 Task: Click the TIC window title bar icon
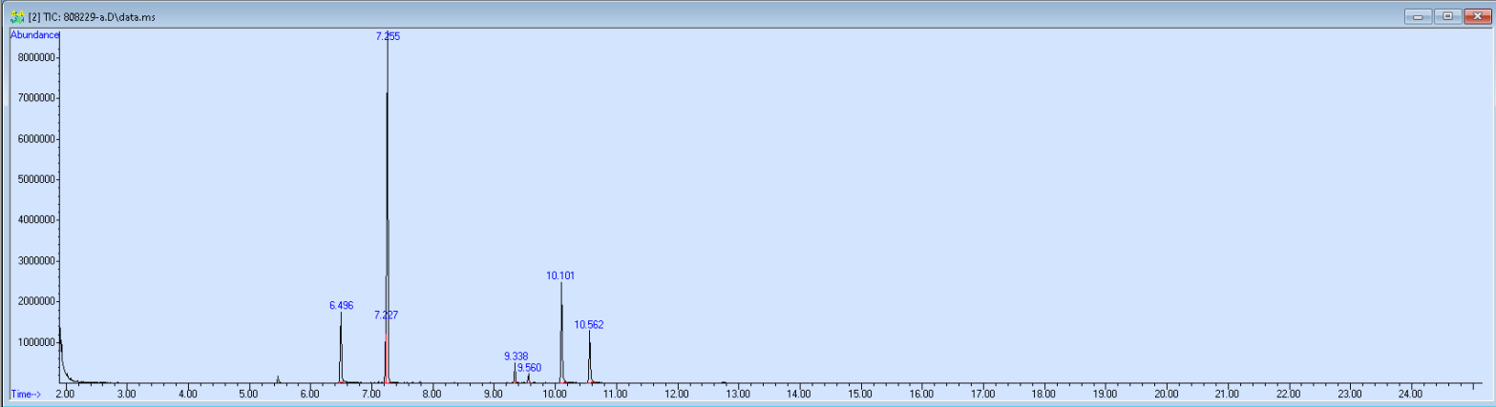[x=17, y=16]
